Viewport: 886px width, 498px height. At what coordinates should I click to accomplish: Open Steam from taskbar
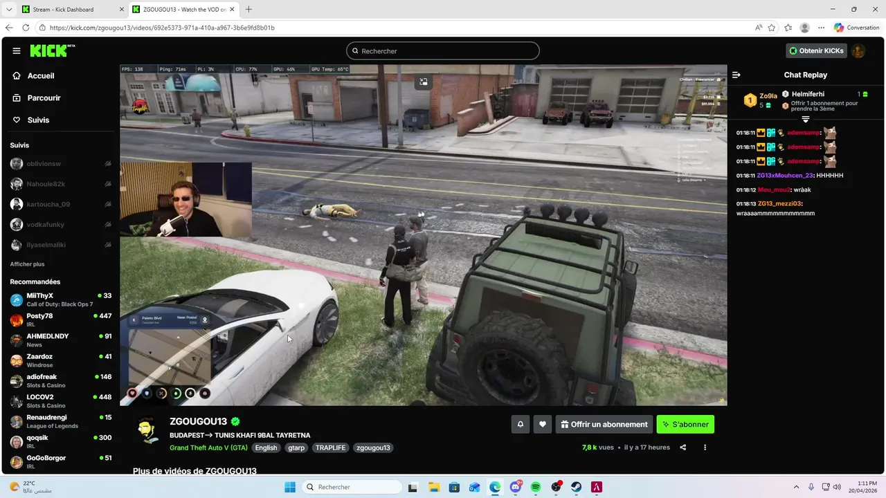pos(576,487)
